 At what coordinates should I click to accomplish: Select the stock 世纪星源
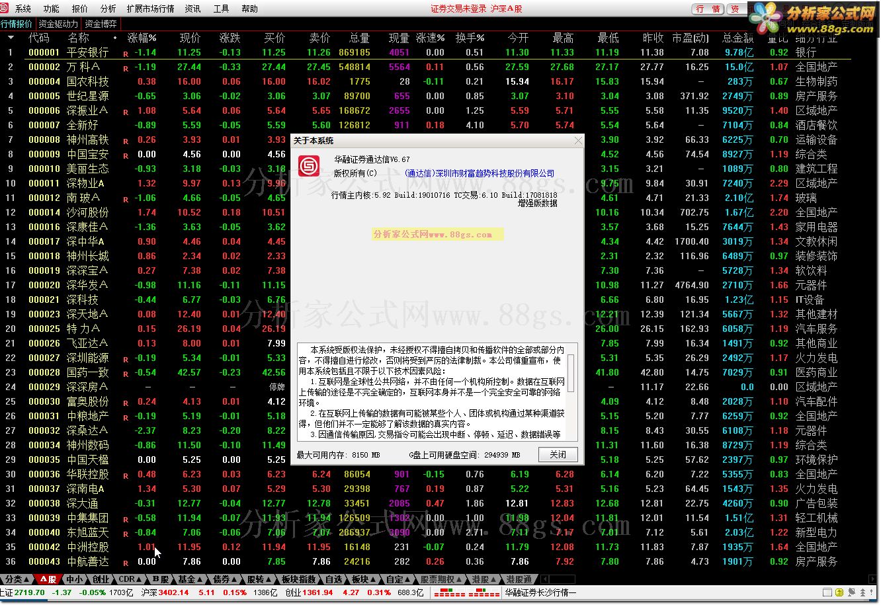pos(88,96)
